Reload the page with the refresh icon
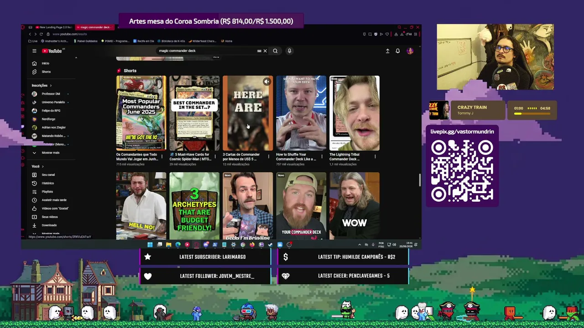584x328 pixels. pyautogui.click(x=41, y=34)
